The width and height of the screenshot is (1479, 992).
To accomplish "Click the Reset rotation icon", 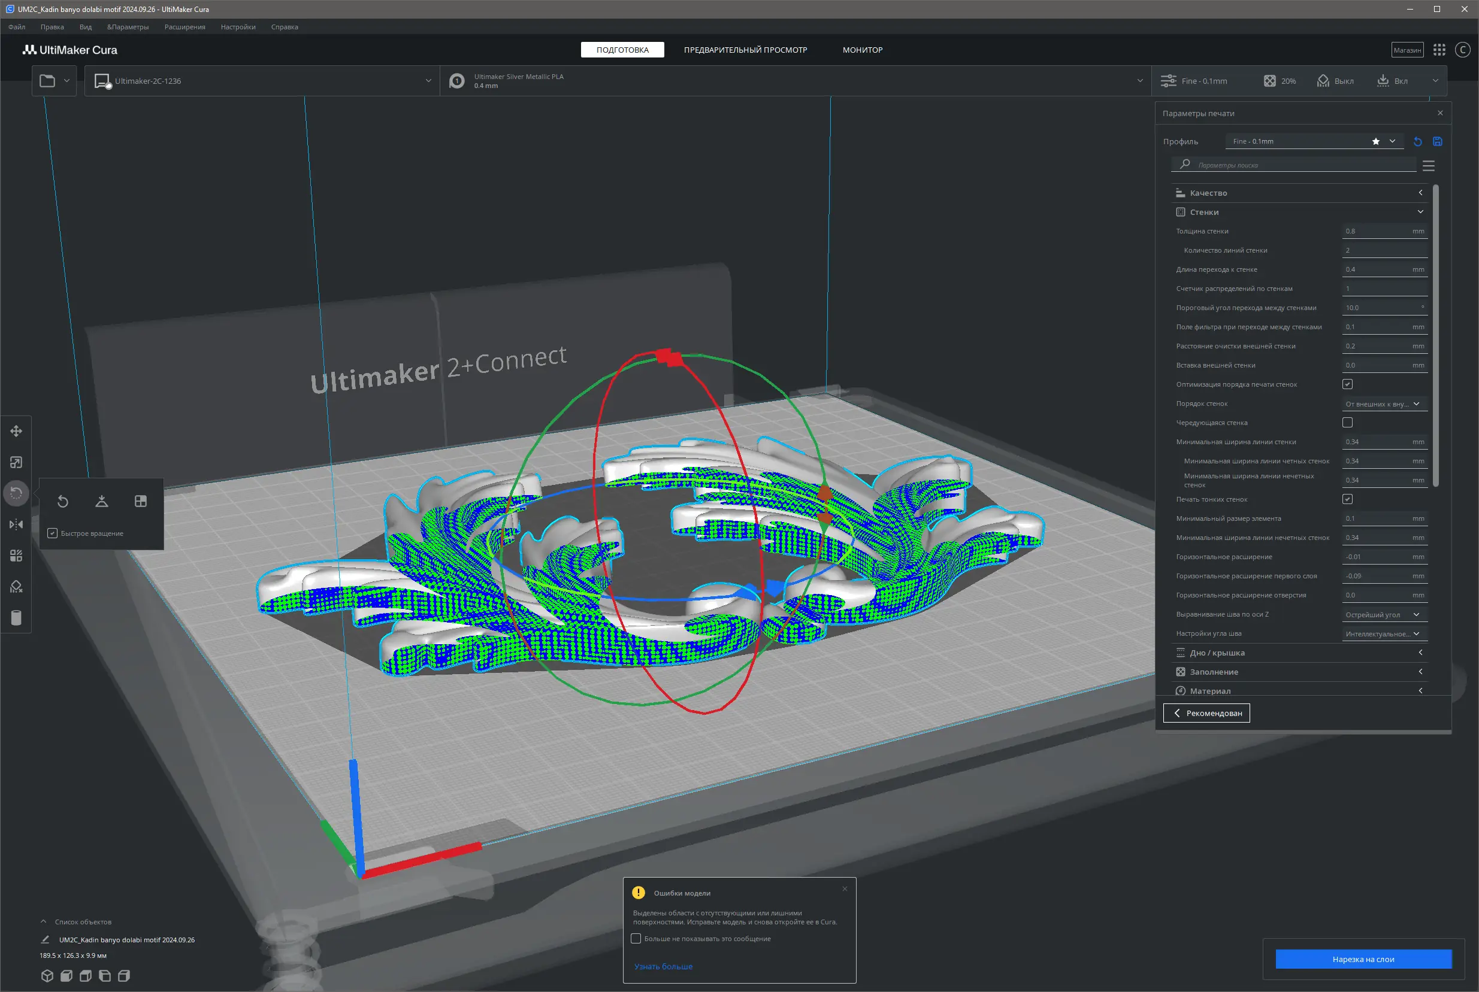I will (63, 501).
